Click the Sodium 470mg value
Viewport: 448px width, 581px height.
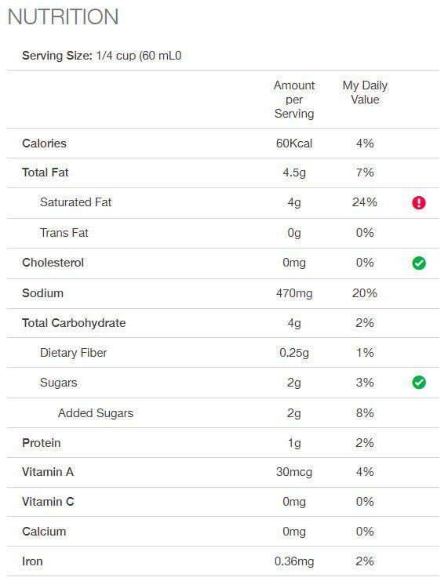point(294,293)
